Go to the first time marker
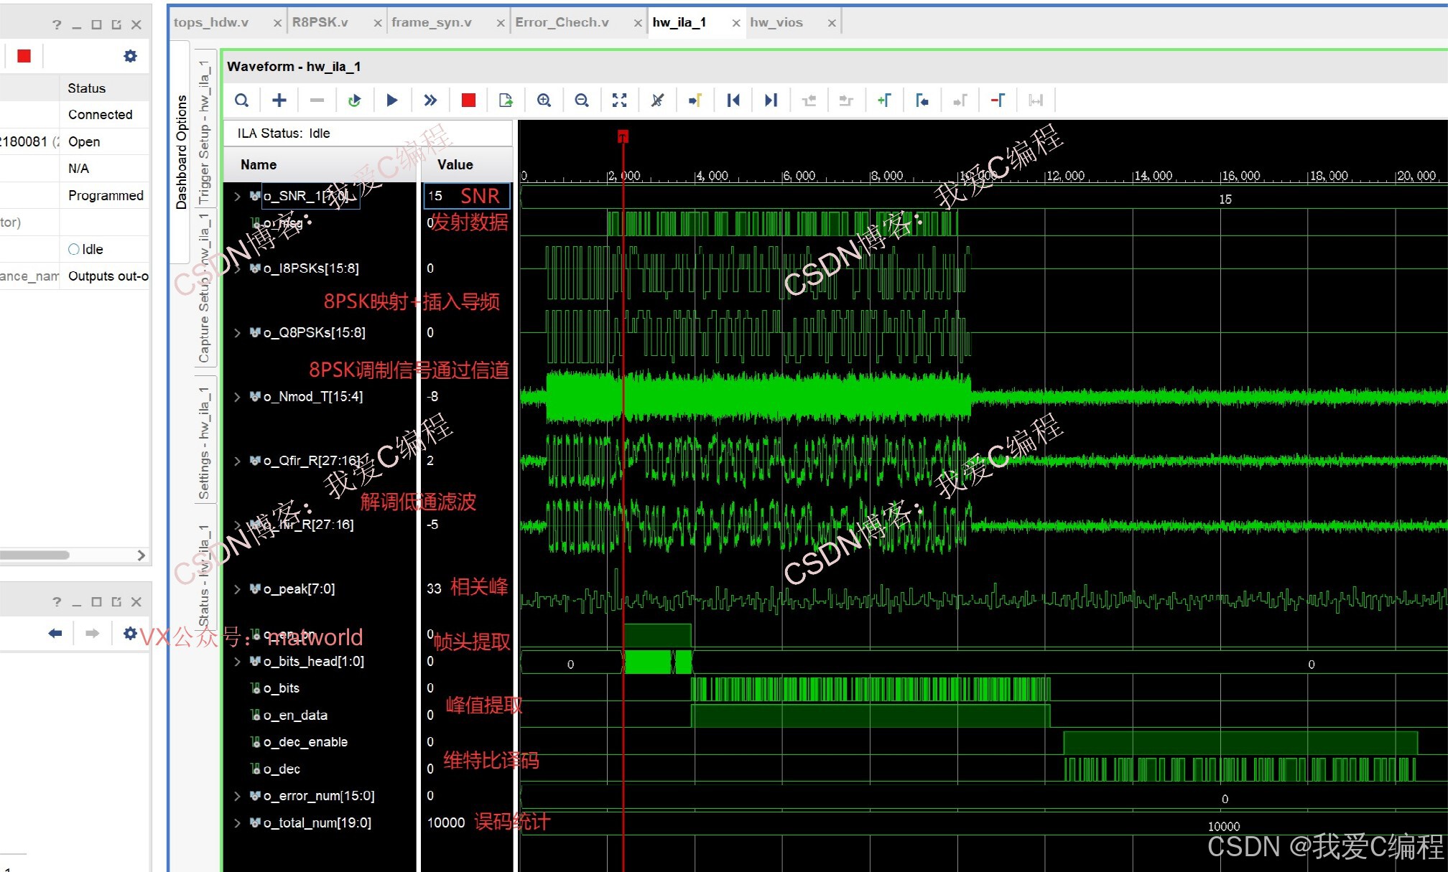 click(x=733, y=100)
